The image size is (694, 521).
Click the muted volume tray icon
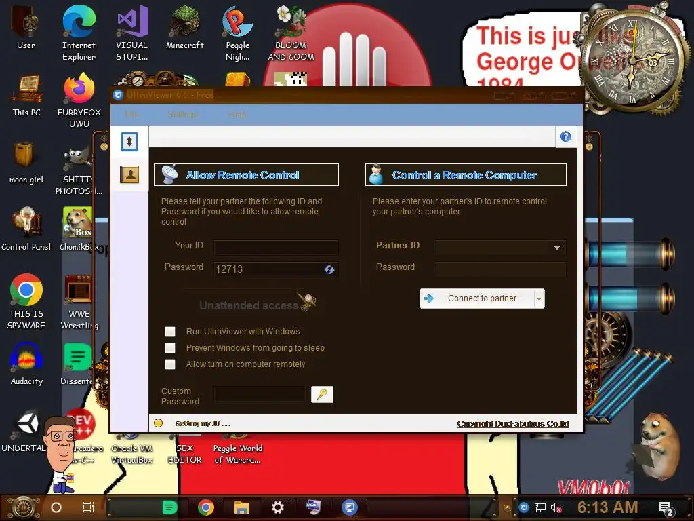(556, 507)
